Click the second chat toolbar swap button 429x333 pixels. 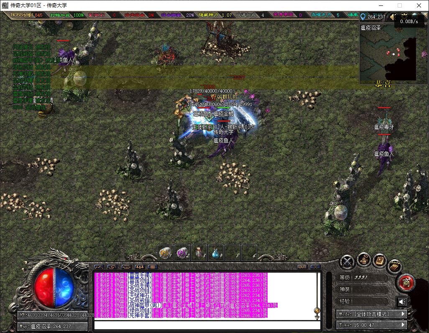point(112,267)
